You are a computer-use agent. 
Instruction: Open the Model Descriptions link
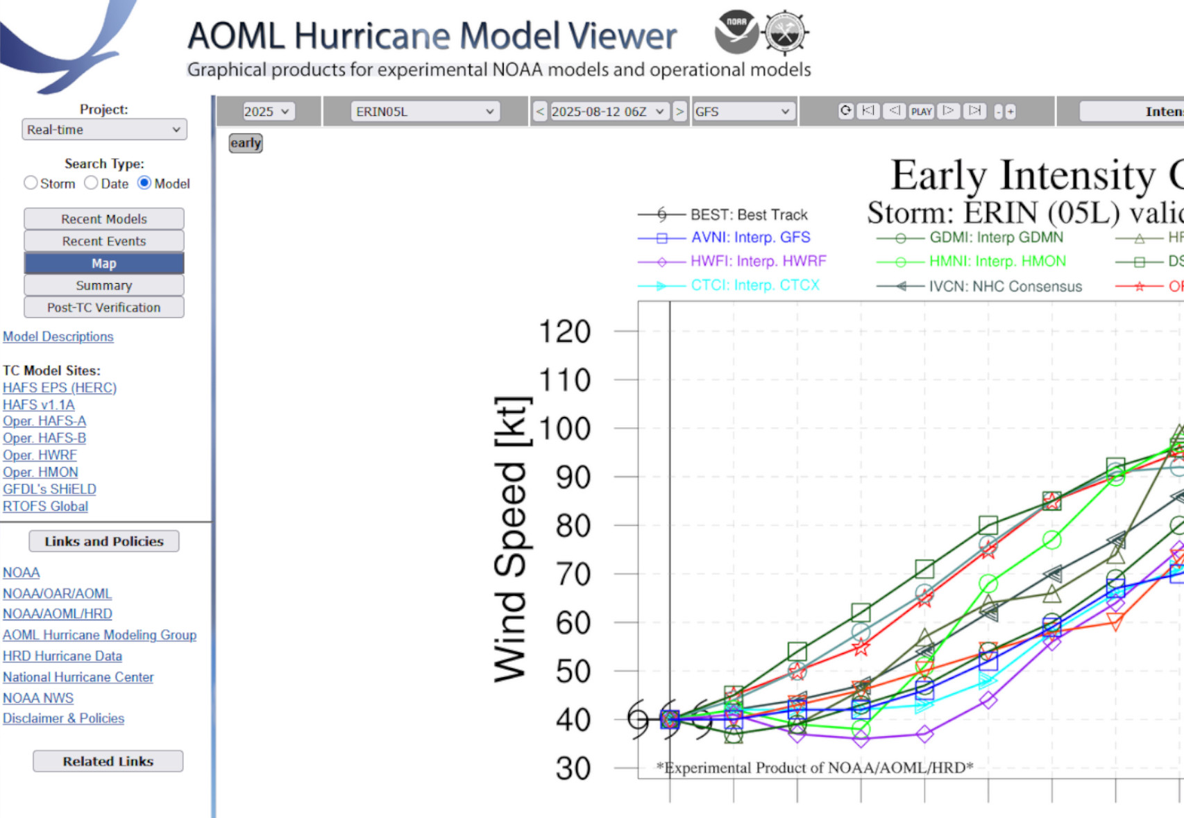click(58, 336)
